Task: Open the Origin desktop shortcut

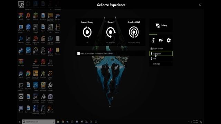Action: click(x=28, y=16)
